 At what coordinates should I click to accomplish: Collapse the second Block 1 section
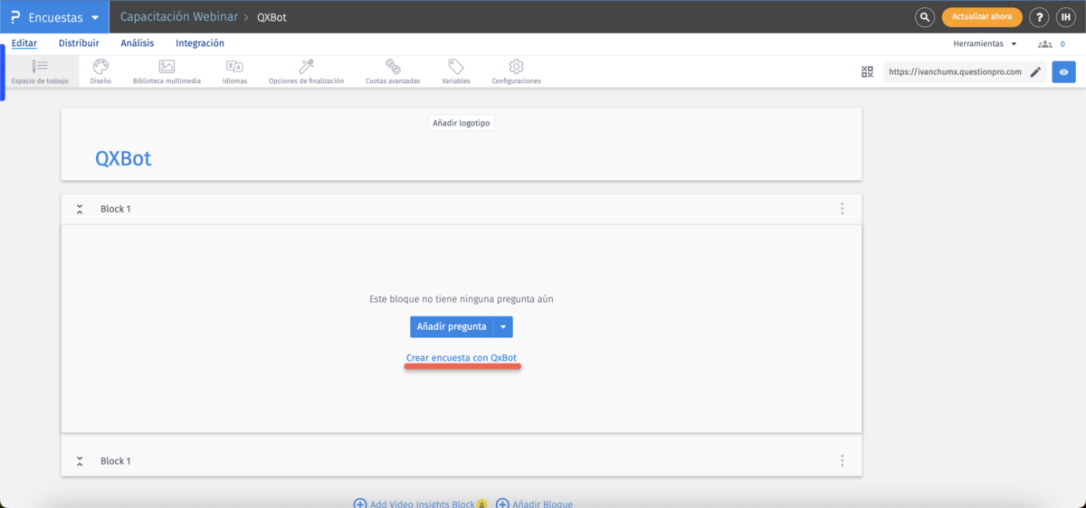tap(80, 461)
